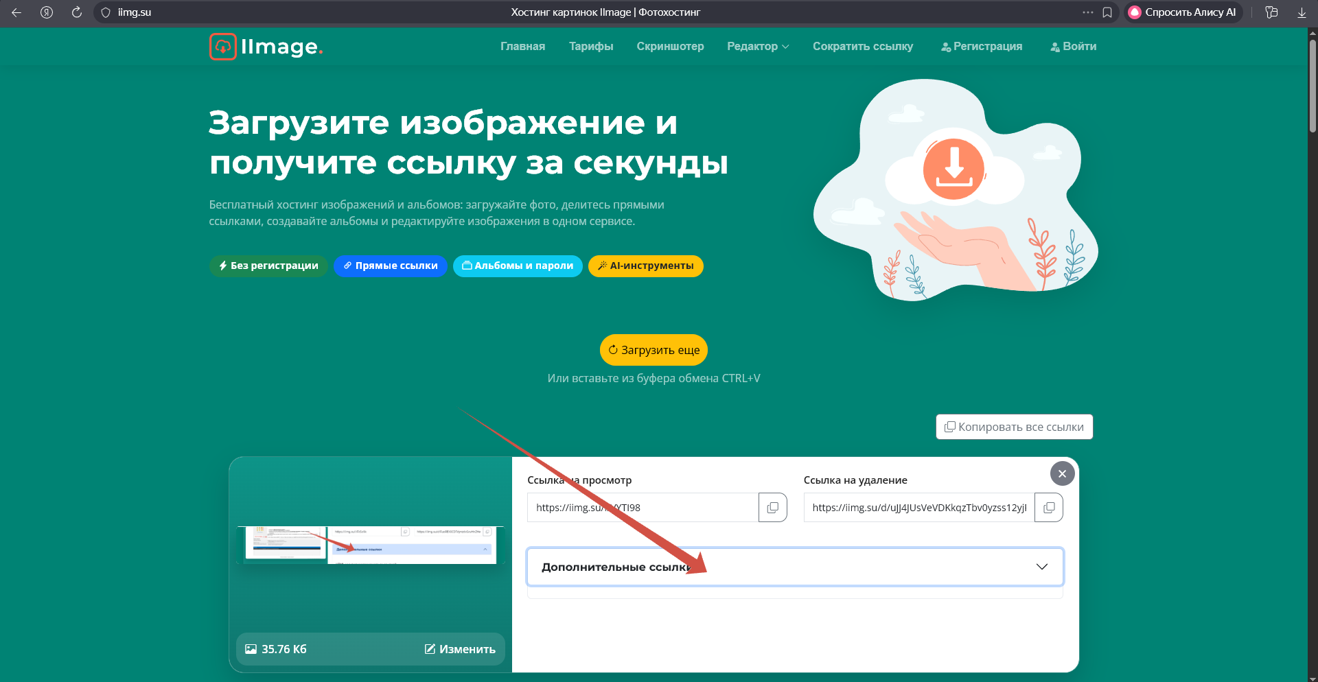The image size is (1318, 682).
Task: Click the AI-инструменты badge
Action: tap(646, 266)
